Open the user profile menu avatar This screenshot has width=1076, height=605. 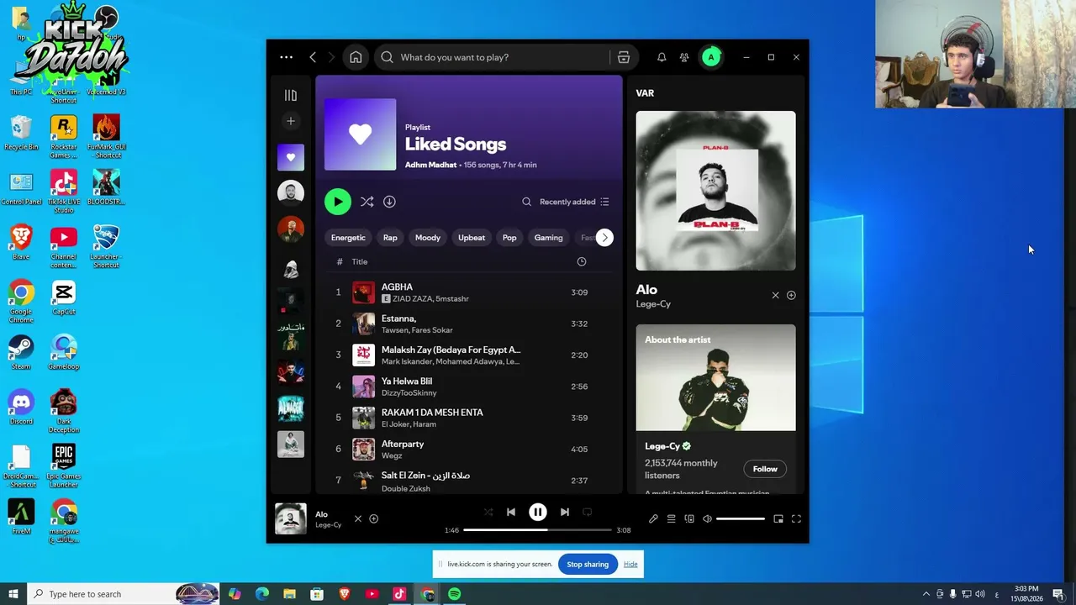click(x=711, y=57)
